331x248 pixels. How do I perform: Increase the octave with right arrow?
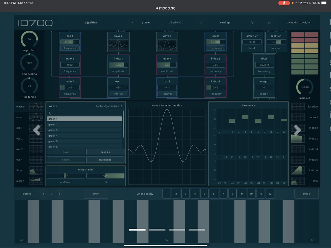click(x=60, y=194)
